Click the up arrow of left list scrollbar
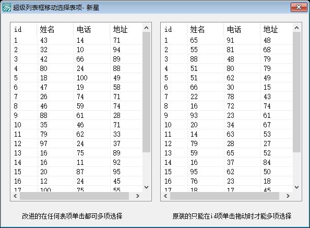The width and height of the screenshot is (310, 228). [x=146, y=28]
